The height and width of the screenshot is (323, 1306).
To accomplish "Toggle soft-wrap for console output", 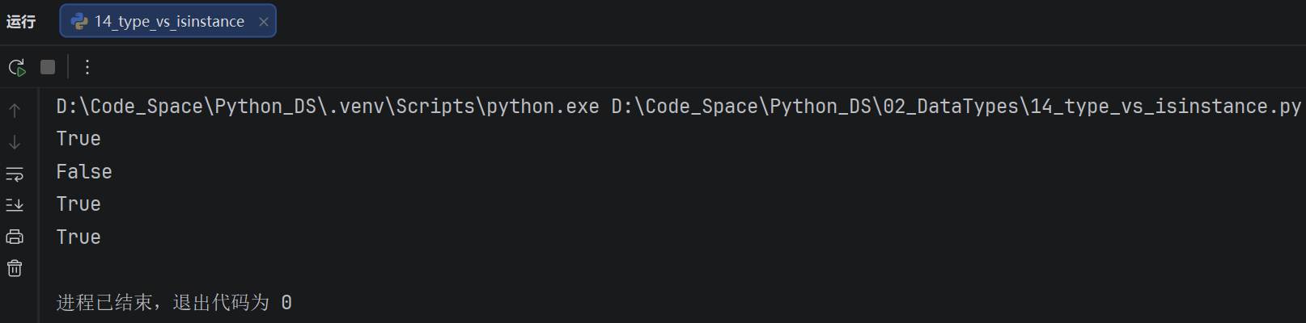I will click(15, 174).
